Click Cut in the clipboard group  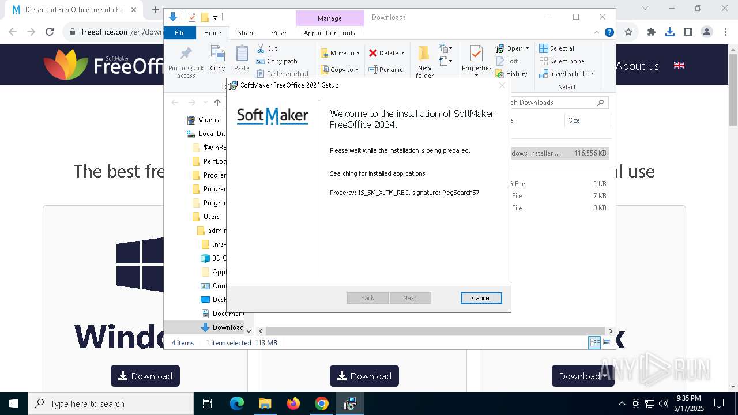pos(267,48)
